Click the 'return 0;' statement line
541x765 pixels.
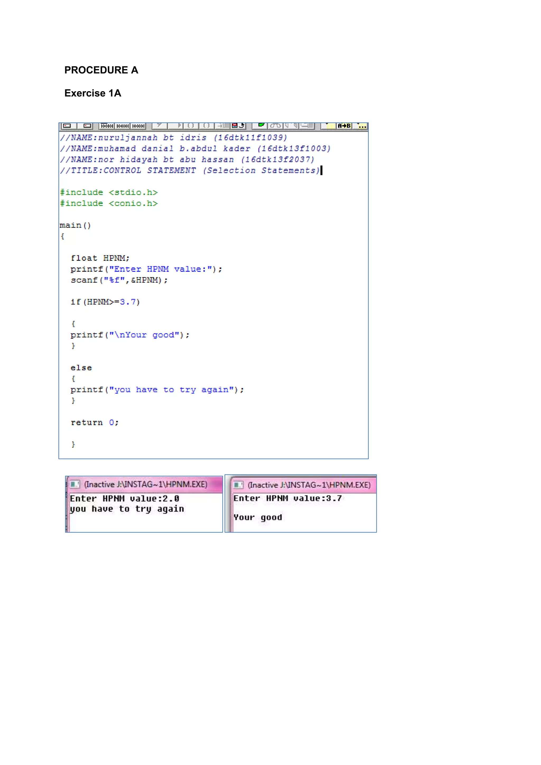click(x=95, y=422)
